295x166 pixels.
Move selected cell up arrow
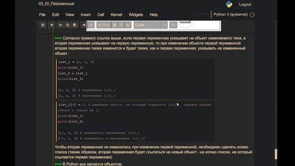(x=84, y=25)
